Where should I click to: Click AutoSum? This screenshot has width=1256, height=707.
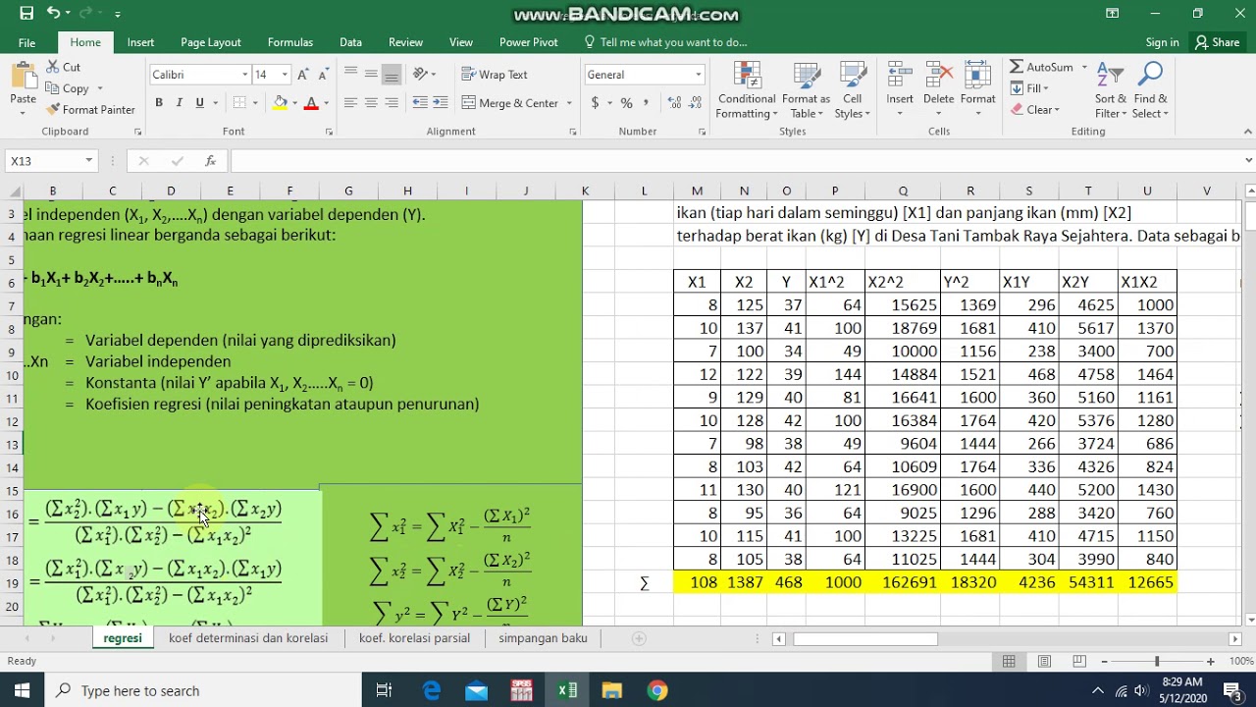(1041, 67)
